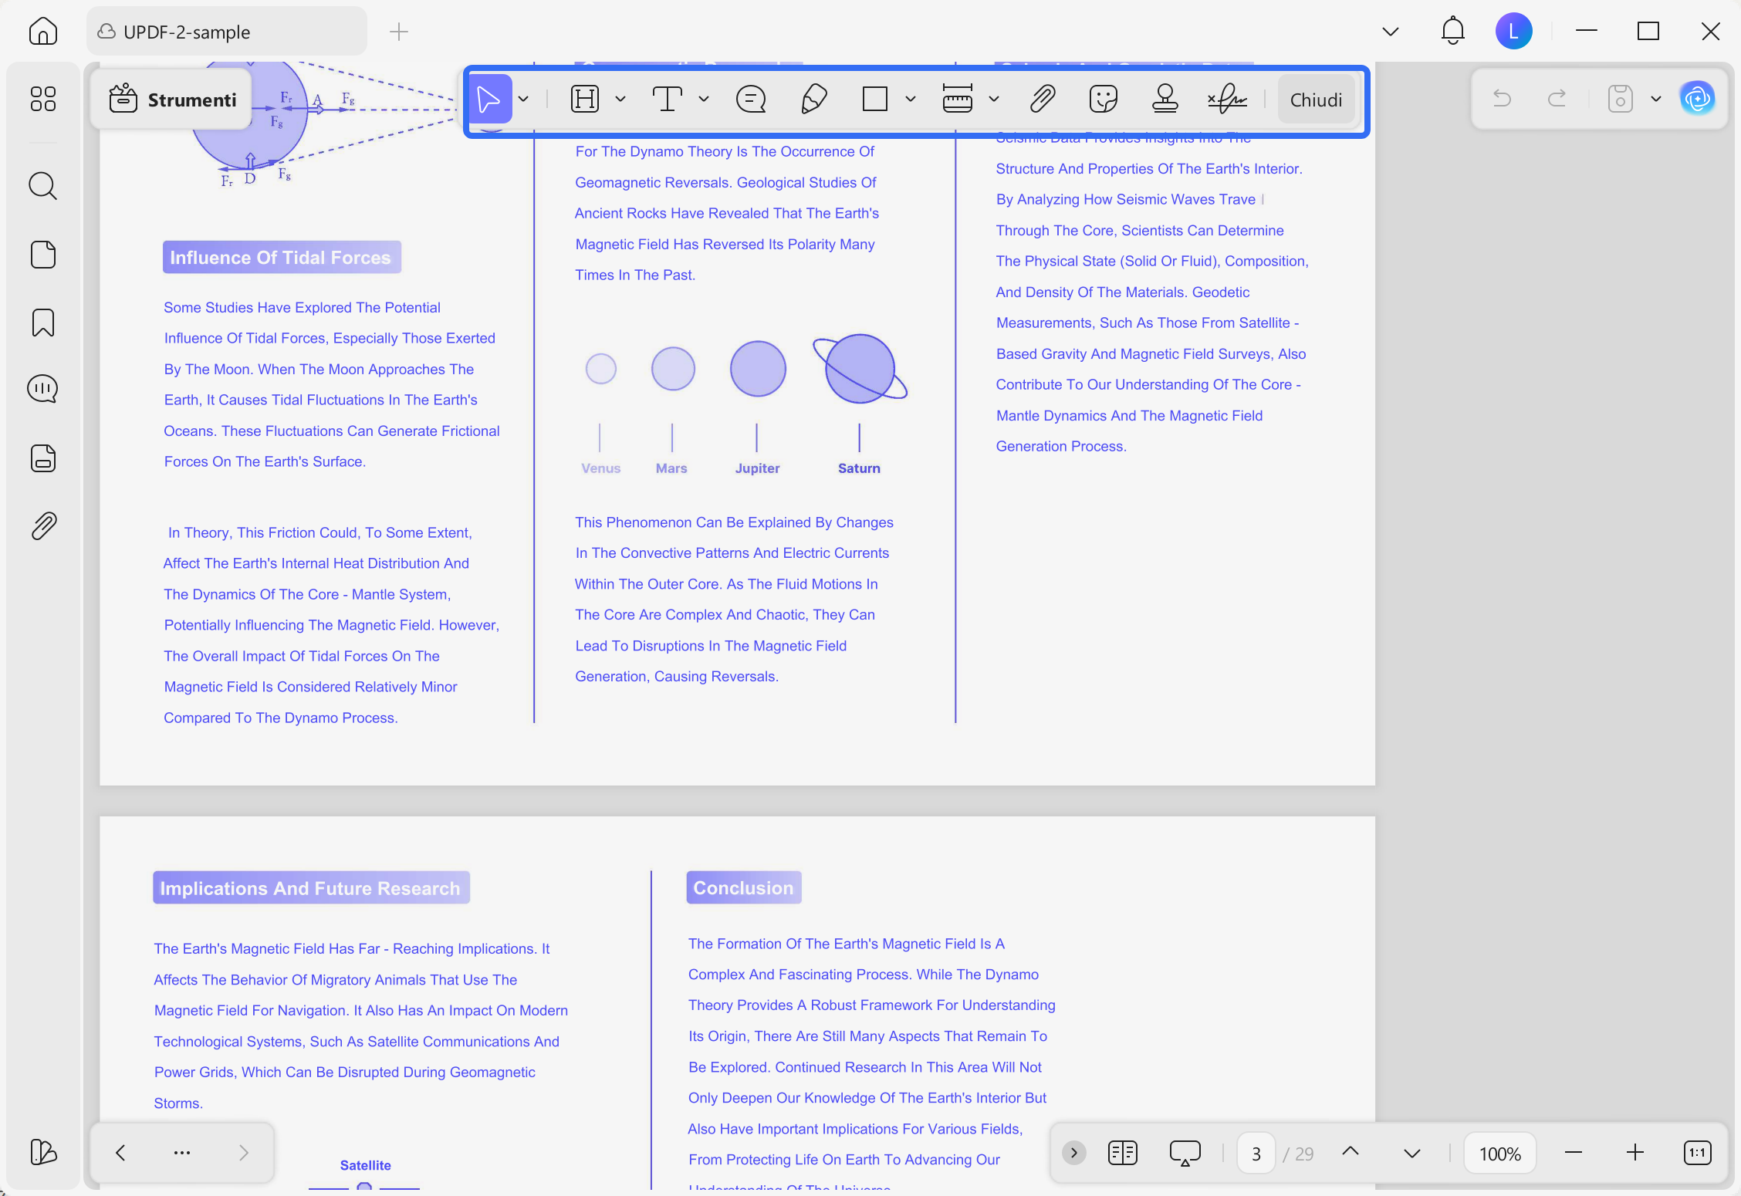Image resolution: width=1741 pixels, height=1196 pixels.
Task: Jump to previous page with up chevron
Action: pos(1351,1152)
